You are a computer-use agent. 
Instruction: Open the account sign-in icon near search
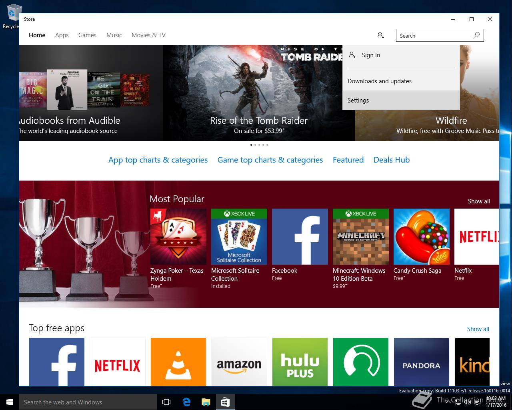tap(380, 35)
